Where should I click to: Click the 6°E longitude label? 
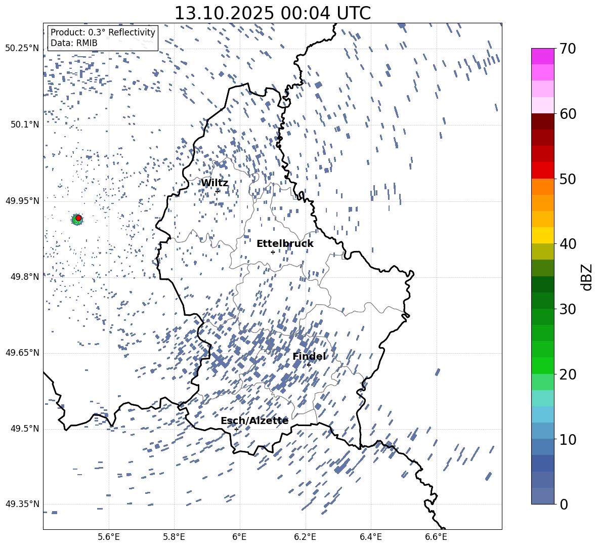tap(239, 537)
